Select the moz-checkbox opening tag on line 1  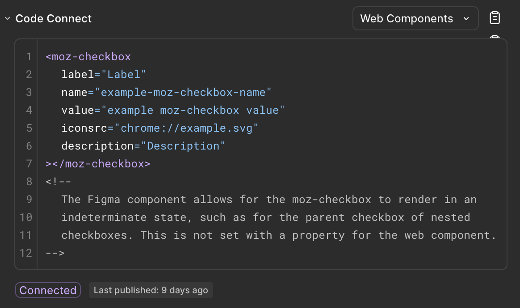88,56
